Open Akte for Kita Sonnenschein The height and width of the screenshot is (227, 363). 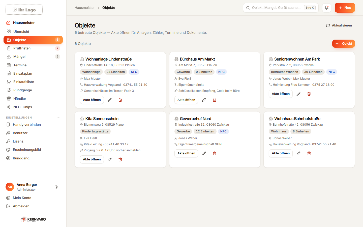pos(92,159)
